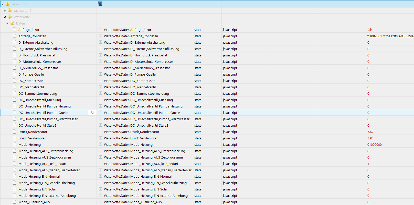Click the 01000000 value of Mode_Heizung
Screen dimensions: 414x205
point(374,144)
